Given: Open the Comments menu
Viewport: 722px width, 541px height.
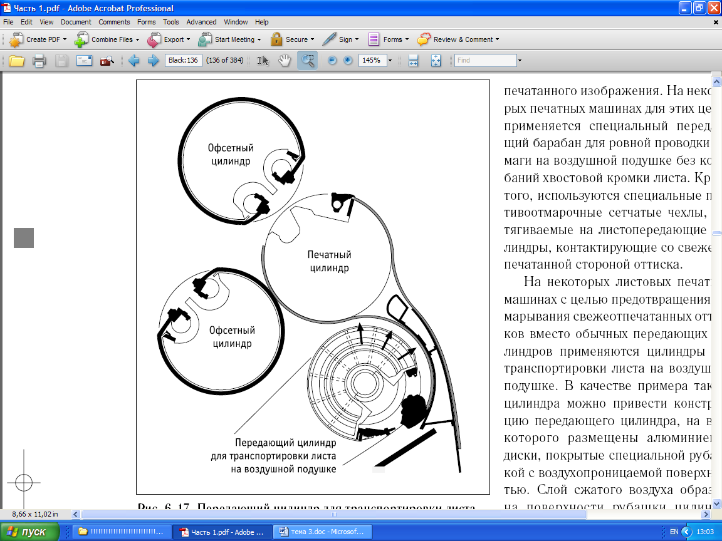Looking at the screenshot, I should (114, 22).
